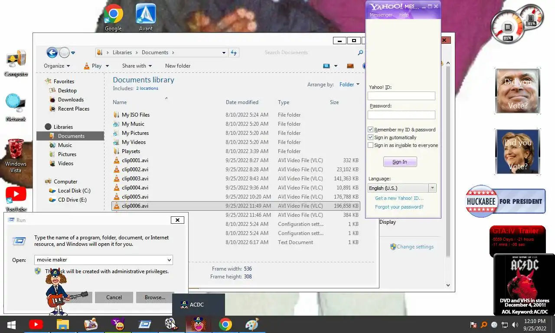Image resolution: width=555 pixels, height=333 pixels.
Task: Click the Explorer forward arrow button
Action: point(64,52)
